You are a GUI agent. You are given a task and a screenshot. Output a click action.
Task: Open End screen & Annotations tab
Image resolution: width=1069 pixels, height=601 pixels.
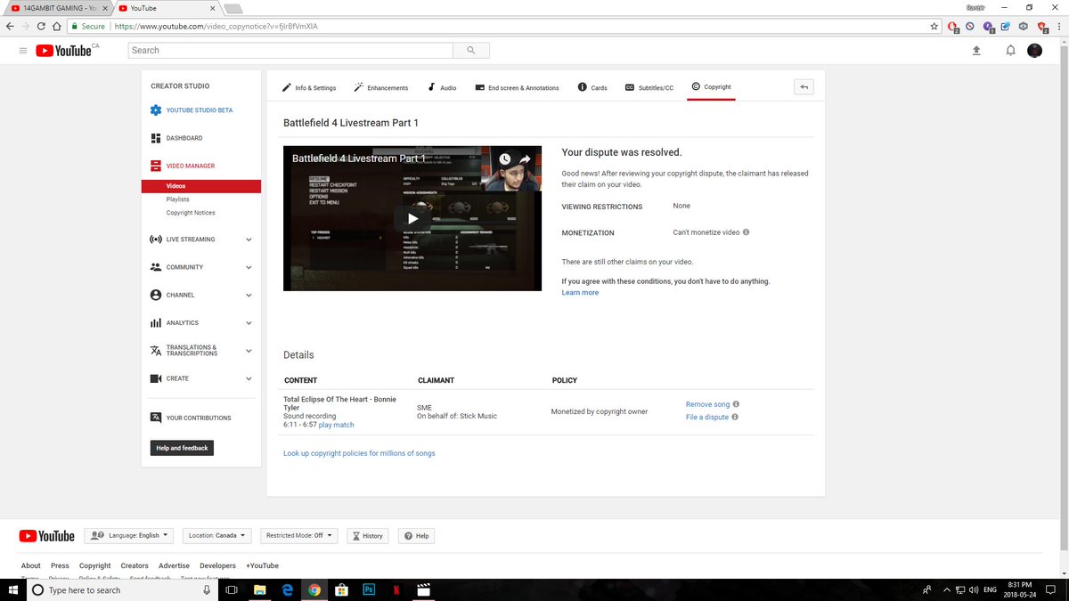517,87
